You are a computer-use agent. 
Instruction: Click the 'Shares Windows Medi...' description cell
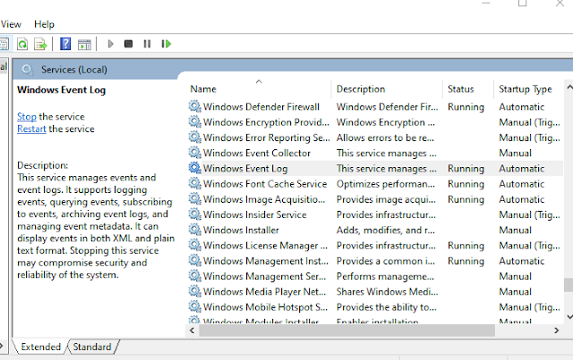pyautogui.click(x=388, y=292)
